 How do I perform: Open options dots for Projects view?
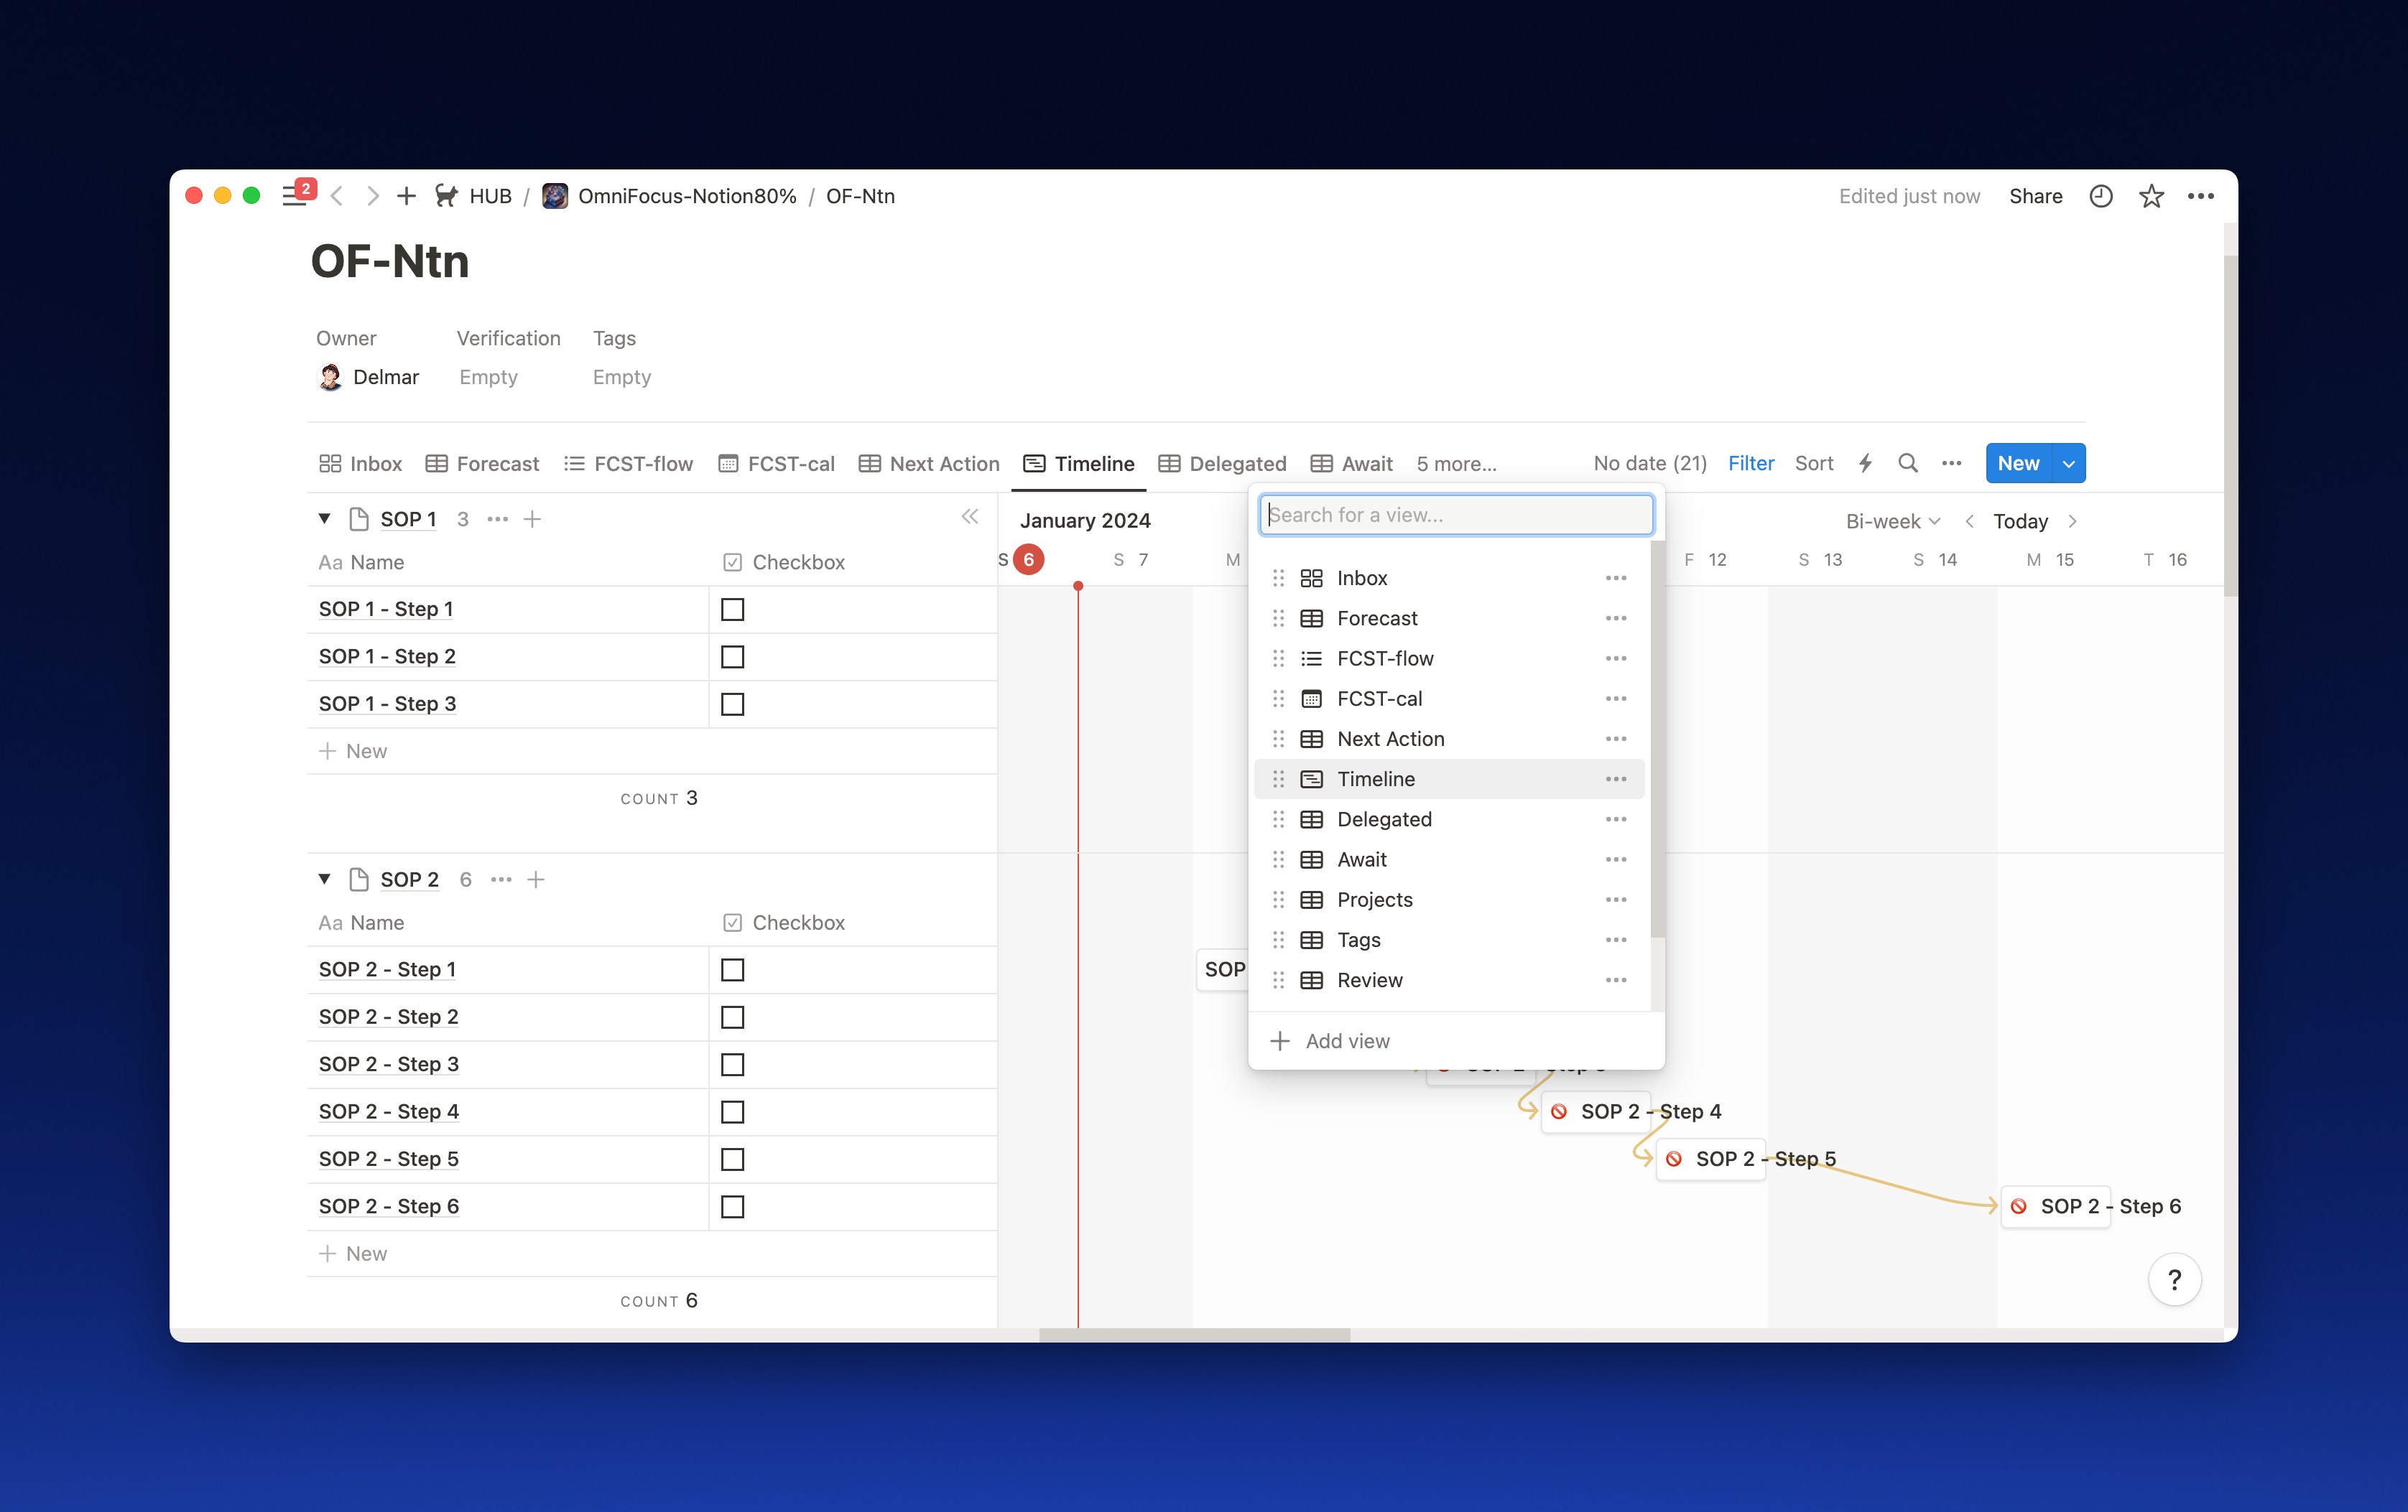[x=1615, y=900]
